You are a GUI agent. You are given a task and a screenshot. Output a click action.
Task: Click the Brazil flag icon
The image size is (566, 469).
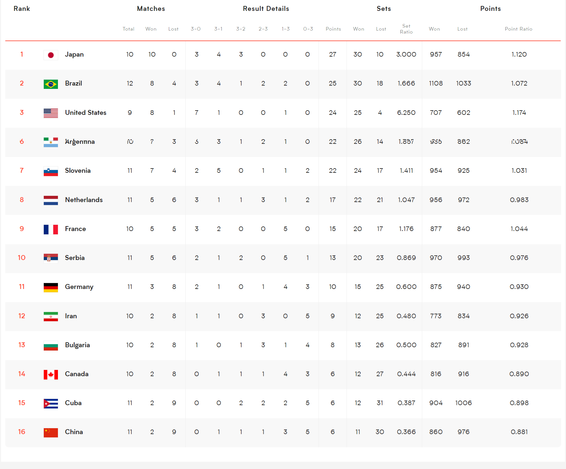51,84
